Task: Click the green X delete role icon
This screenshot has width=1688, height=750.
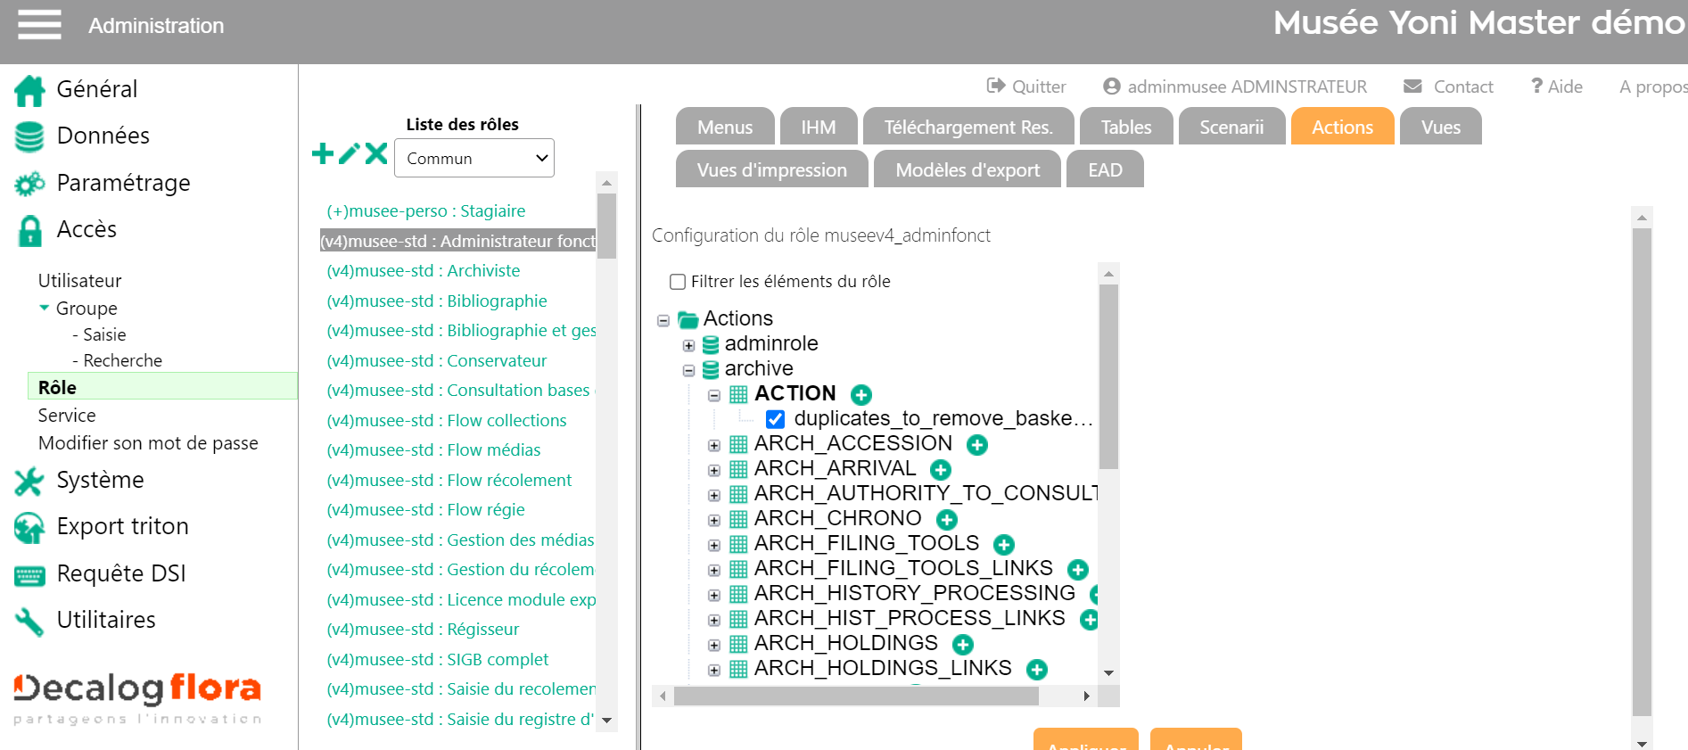Action: [376, 153]
